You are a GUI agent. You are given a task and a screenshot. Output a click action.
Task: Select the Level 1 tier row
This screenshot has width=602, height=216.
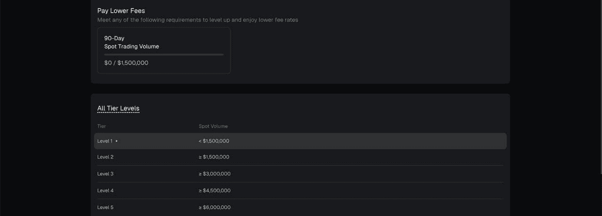300,141
